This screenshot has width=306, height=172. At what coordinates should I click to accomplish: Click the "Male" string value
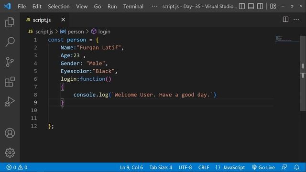click(x=96, y=64)
